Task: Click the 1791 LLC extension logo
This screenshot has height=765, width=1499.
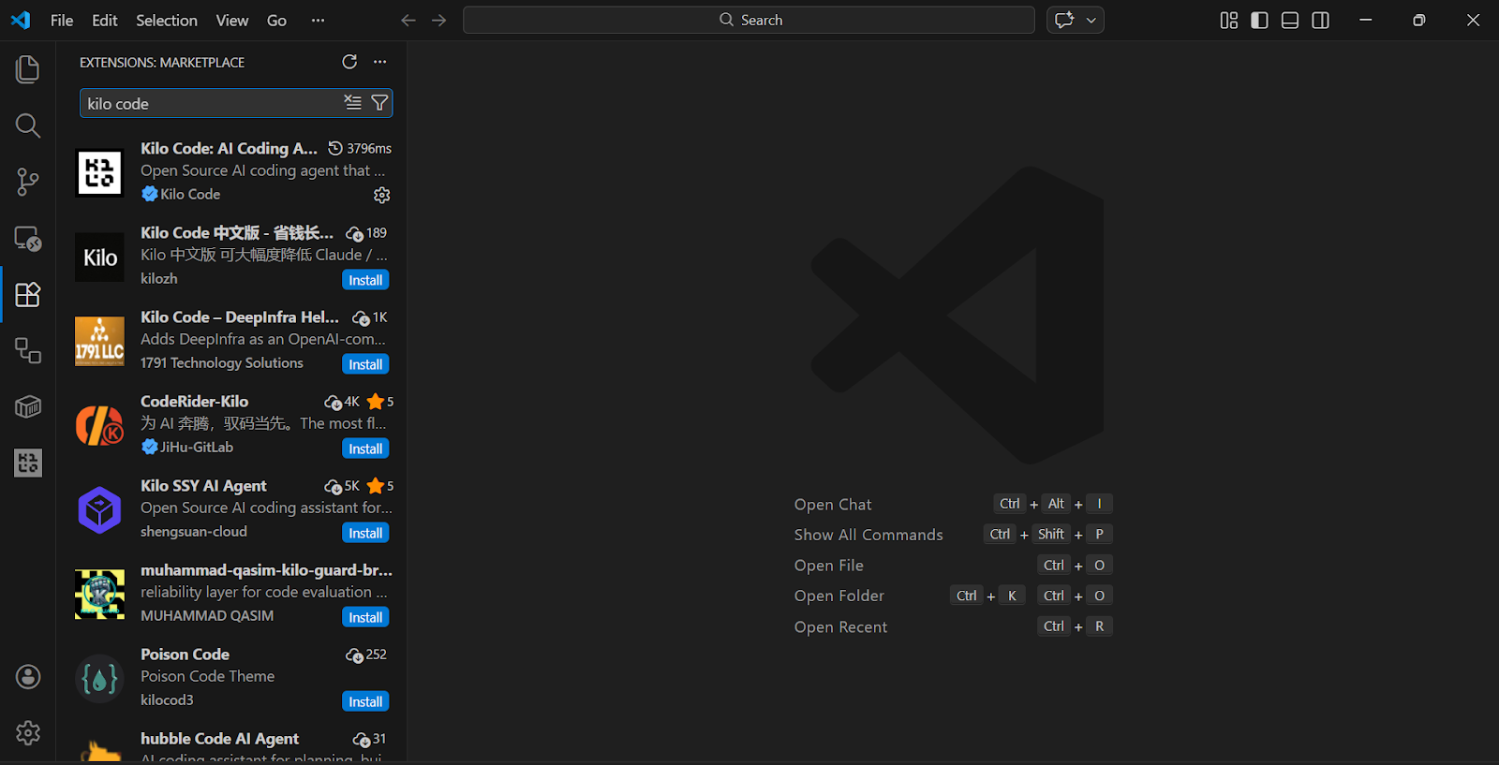Action: tap(99, 342)
